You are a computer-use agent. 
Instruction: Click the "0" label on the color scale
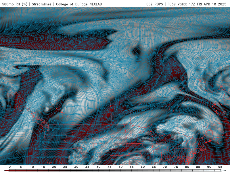(10, 167)
